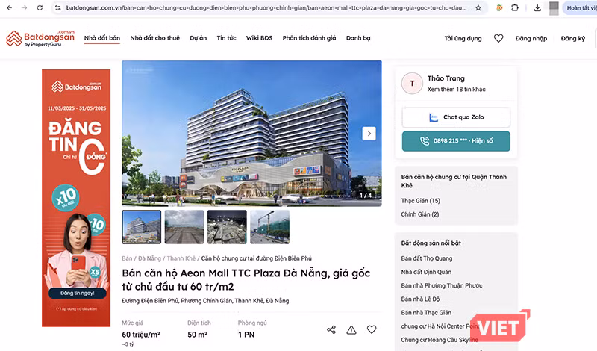Open Bán đất Thọ Quang link
Viewport: 597px width, 351px height.
pyautogui.click(x=427, y=258)
